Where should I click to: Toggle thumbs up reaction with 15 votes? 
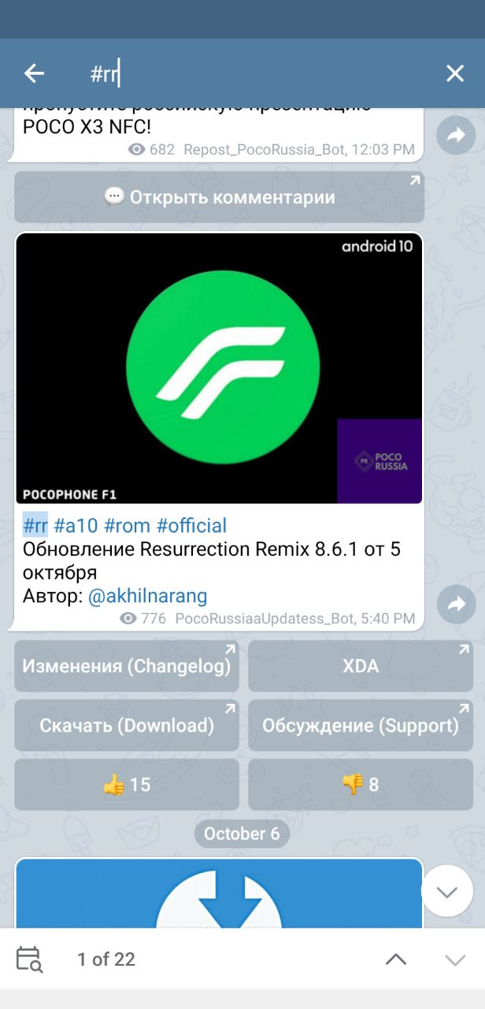[x=127, y=784]
